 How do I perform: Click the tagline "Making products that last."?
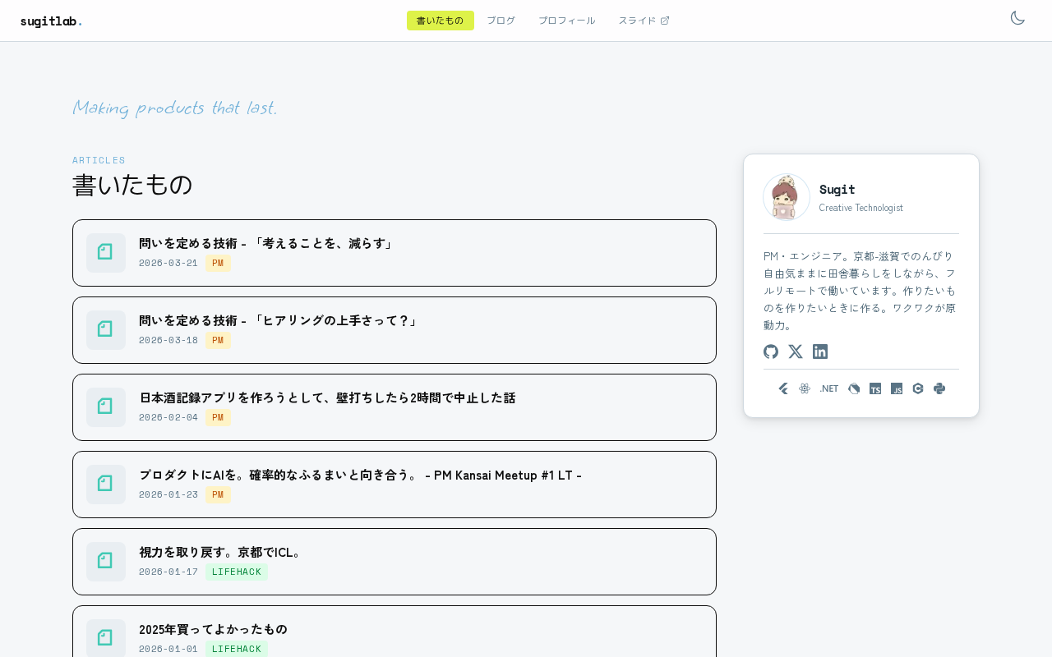(x=175, y=108)
